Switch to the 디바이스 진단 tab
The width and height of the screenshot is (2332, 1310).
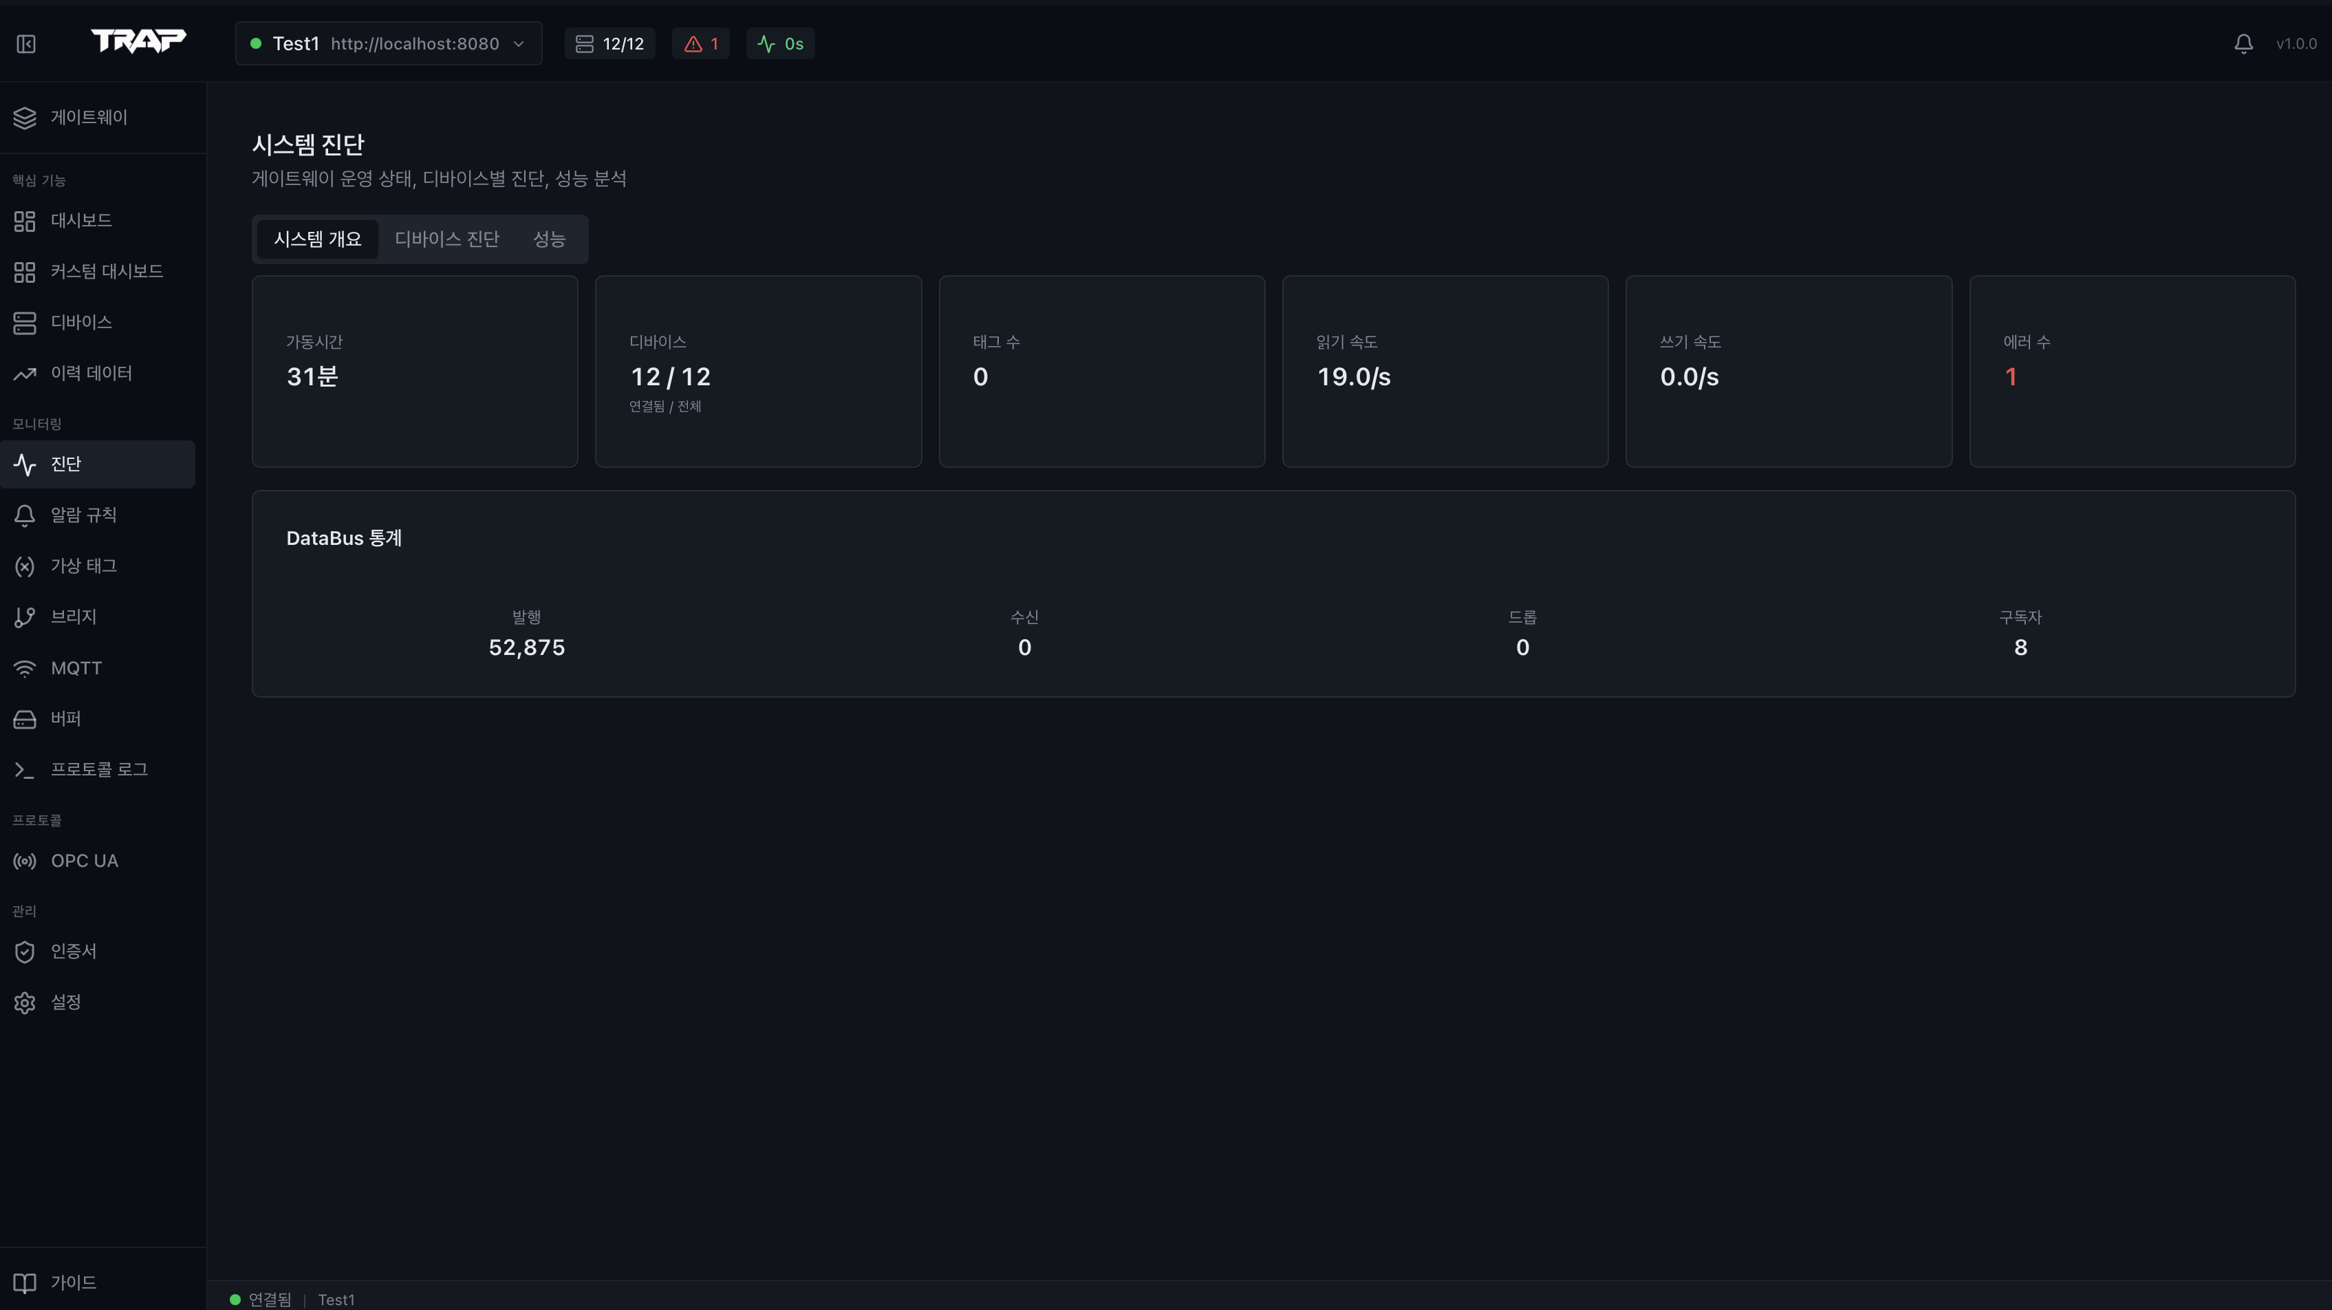click(x=446, y=239)
